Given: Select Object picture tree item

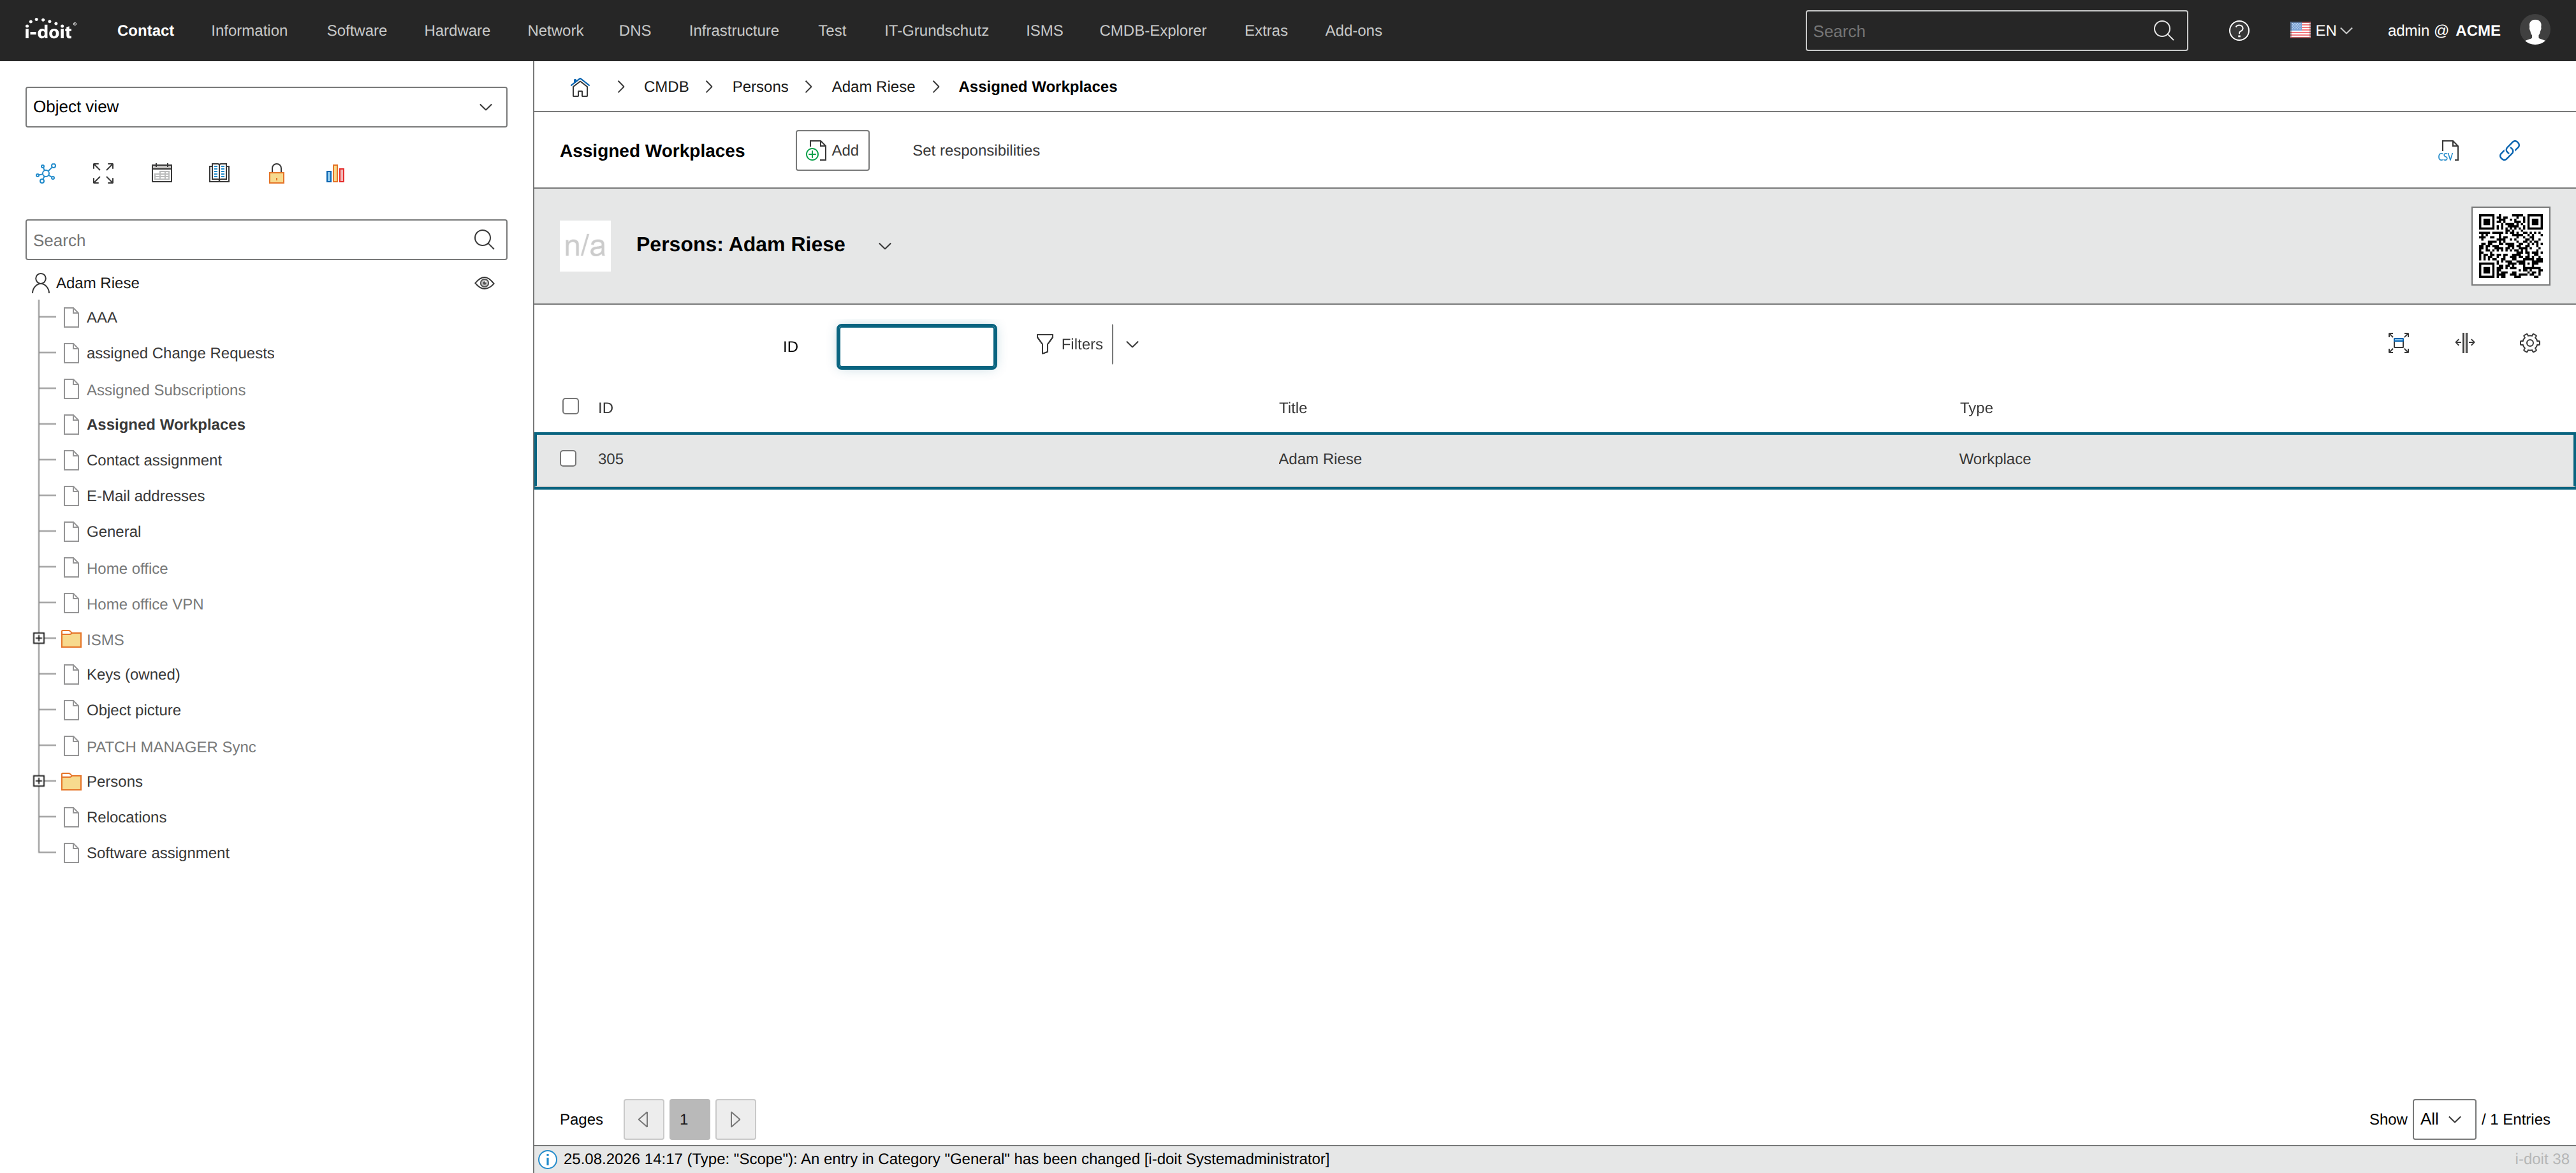Looking at the screenshot, I should pyautogui.click(x=133, y=710).
